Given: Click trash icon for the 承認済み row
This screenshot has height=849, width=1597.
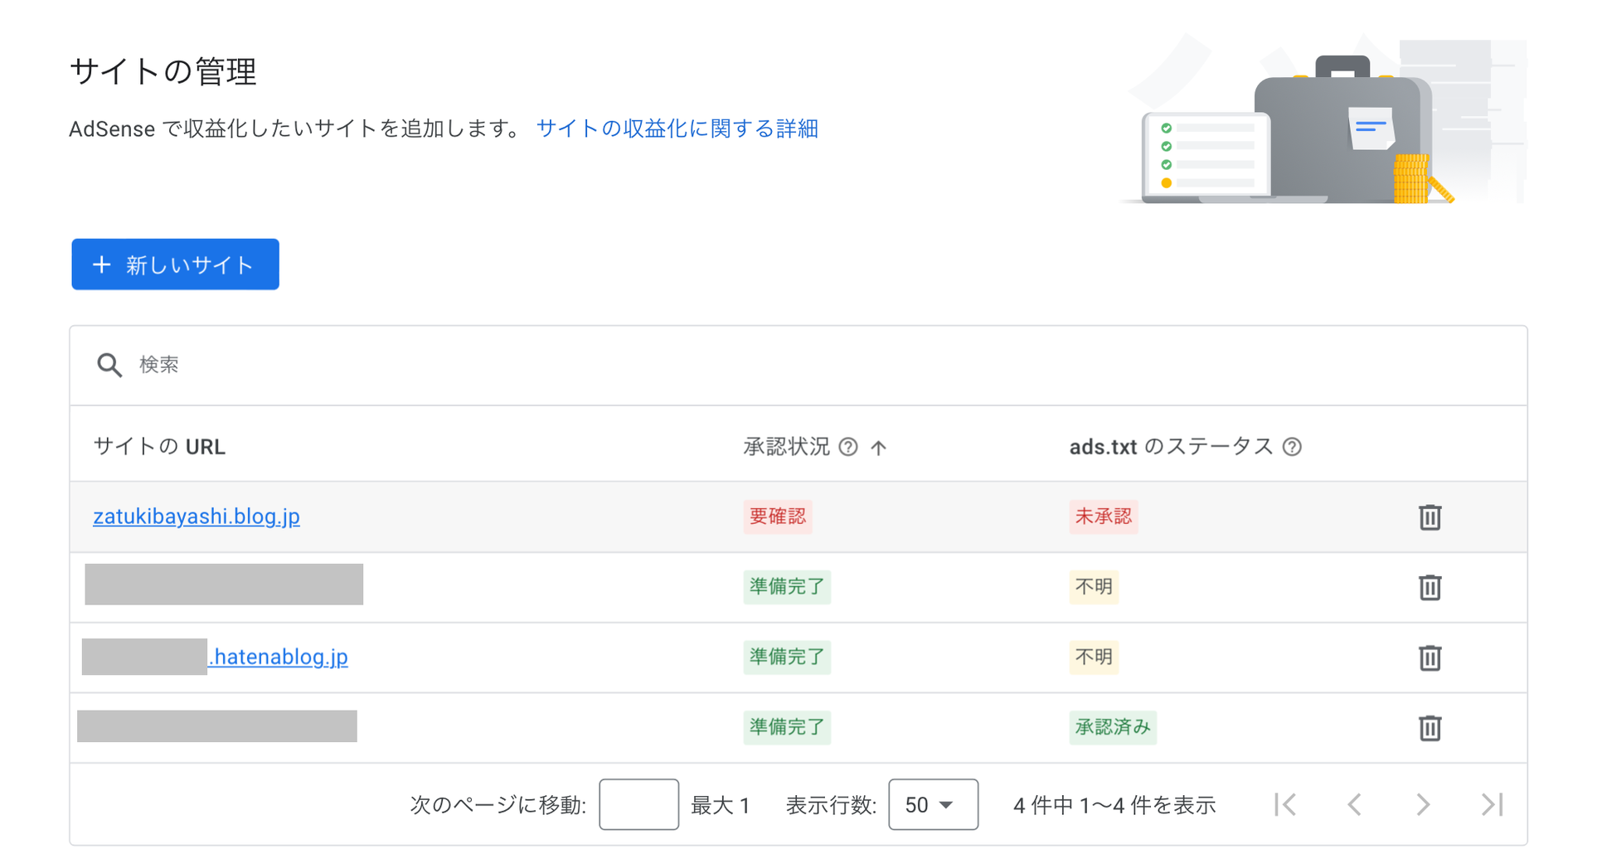Looking at the screenshot, I should (x=1429, y=728).
